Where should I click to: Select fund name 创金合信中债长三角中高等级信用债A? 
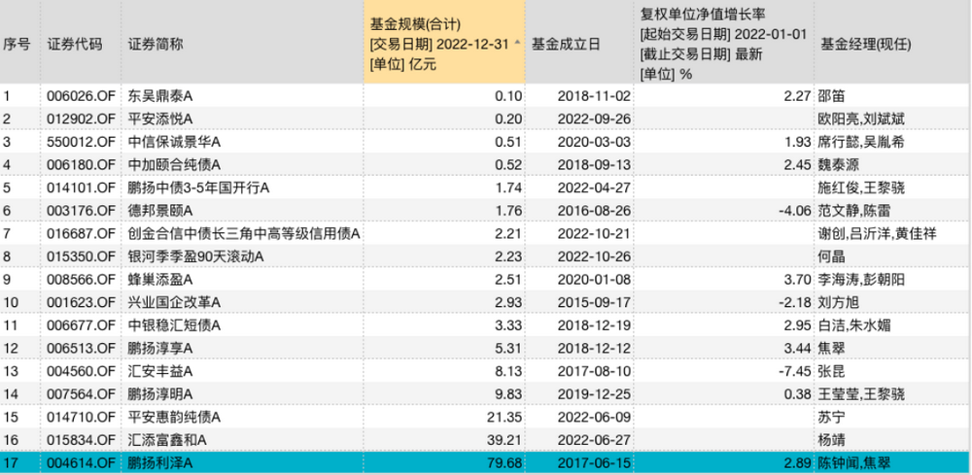[x=244, y=233]
